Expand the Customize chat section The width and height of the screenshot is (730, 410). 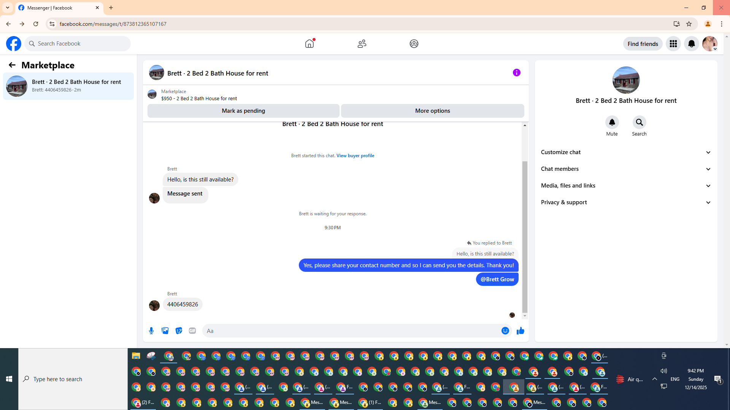626,152
